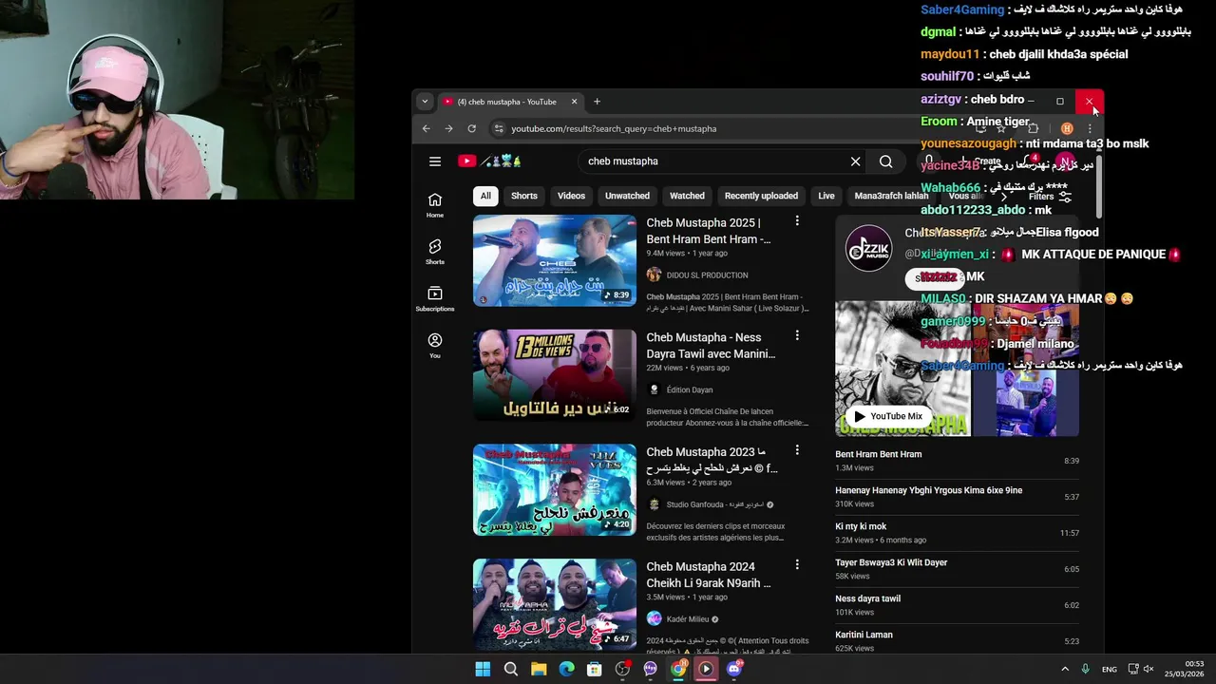Select the Unwatched filter chip
This screenshot has height=684, width=1216.
point(627,196)
